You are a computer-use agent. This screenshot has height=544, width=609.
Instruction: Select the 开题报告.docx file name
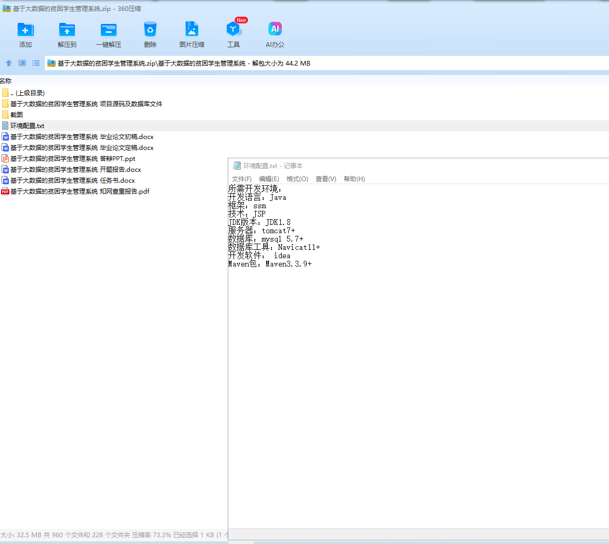76,170
